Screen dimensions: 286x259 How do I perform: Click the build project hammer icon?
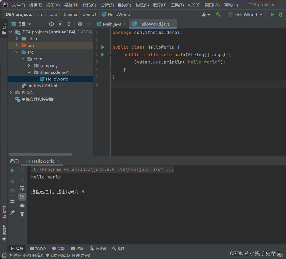tap(218, 15)
